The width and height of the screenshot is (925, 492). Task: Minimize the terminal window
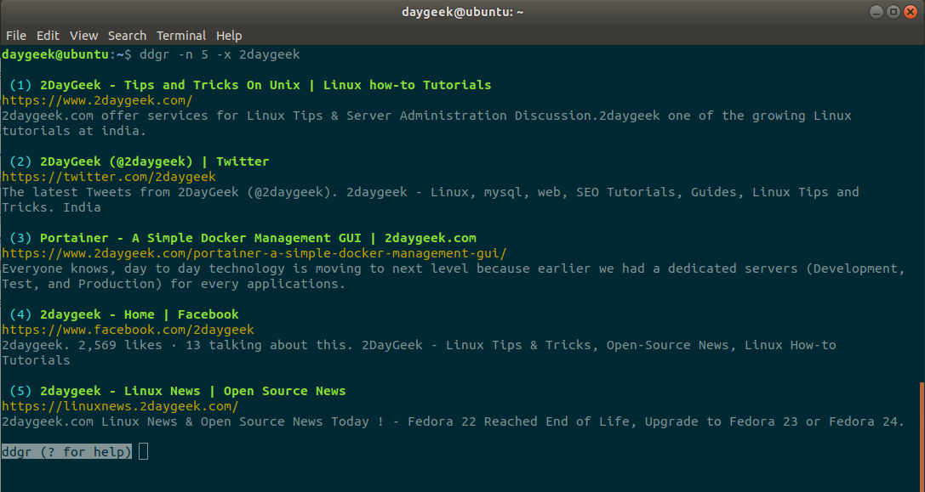(x=877, y=12)
